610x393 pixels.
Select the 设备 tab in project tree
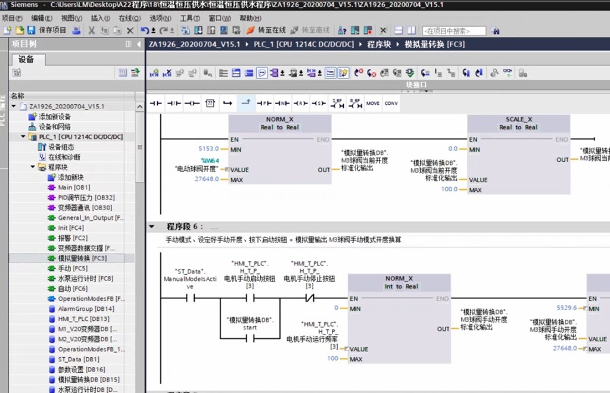tap(27, 60)
